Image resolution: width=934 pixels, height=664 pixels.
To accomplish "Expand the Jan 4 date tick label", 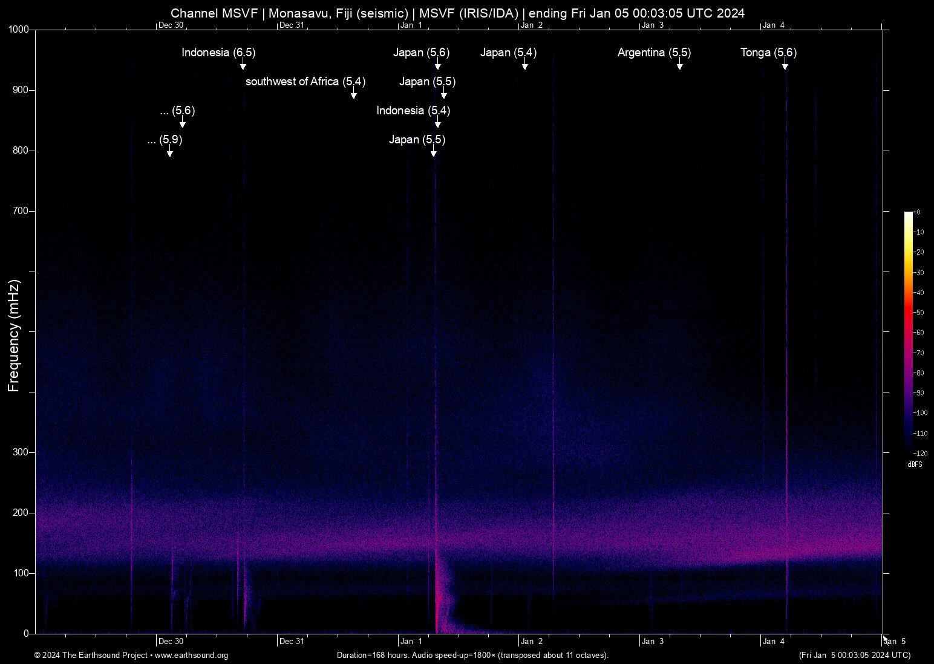I will pos(774,641).
